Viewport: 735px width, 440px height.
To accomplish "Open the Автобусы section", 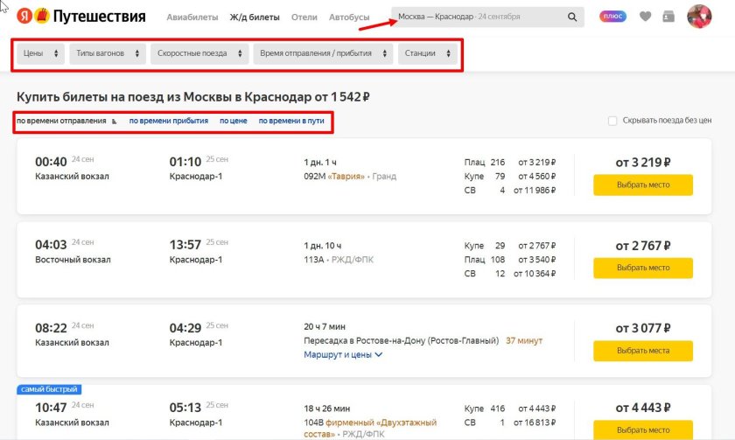I will (x=349, y=17).
